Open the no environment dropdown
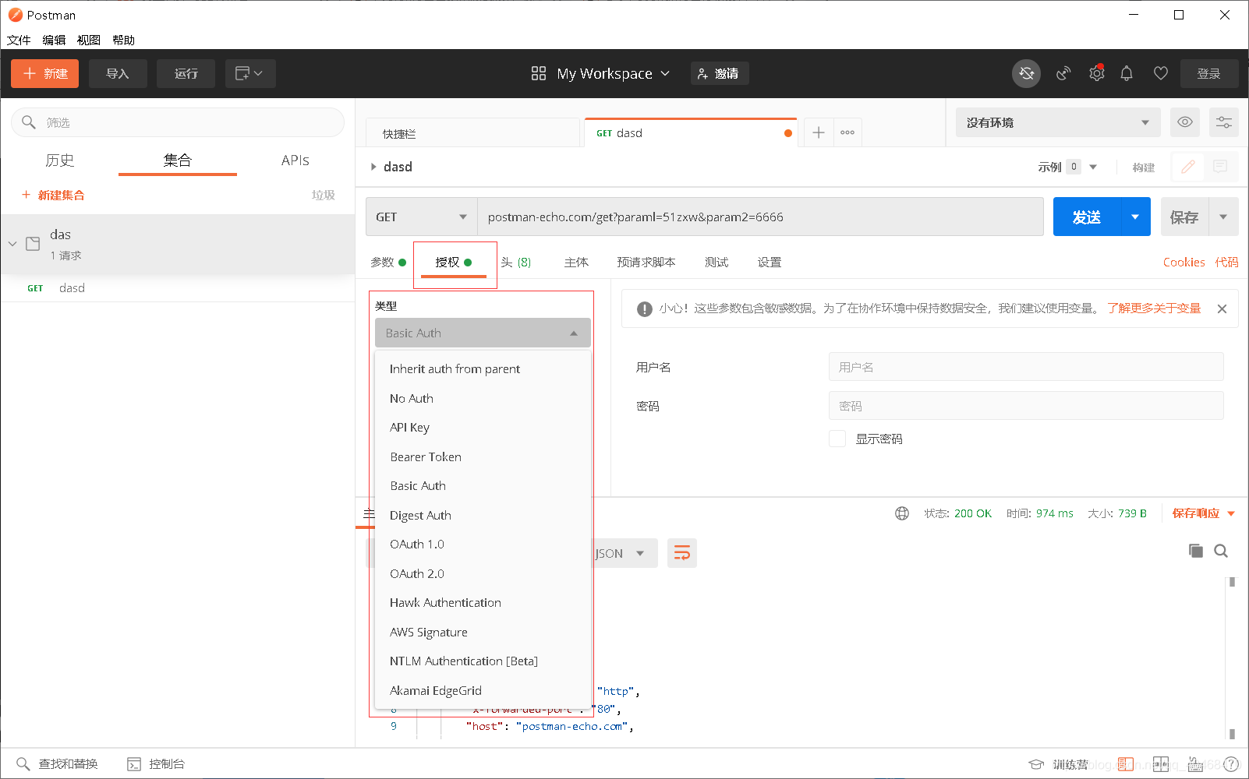 click(x=1058, y=122)
